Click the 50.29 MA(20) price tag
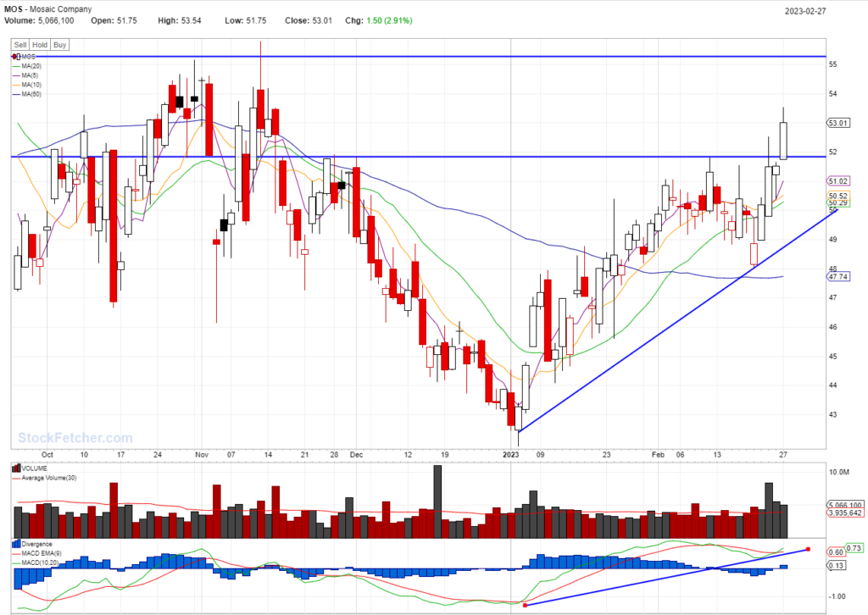The height and width of the screenshot is (615, 868). [838, 203]
